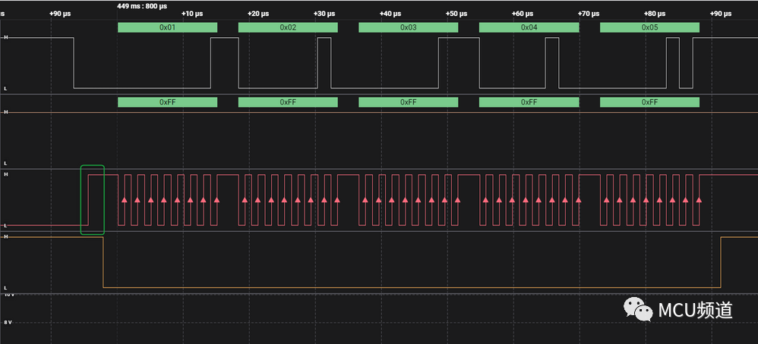Select the +70 µs ruler label
Viewport: 758px width, 344px height.
[x=588, y=14]
